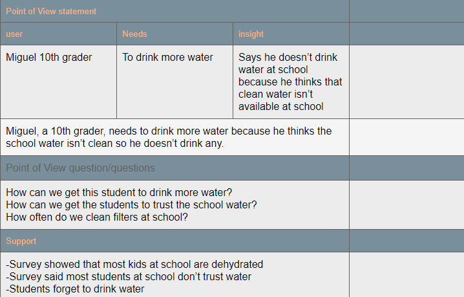Click the 'Support' section header

pyautogui.click(x=21, y=241)
